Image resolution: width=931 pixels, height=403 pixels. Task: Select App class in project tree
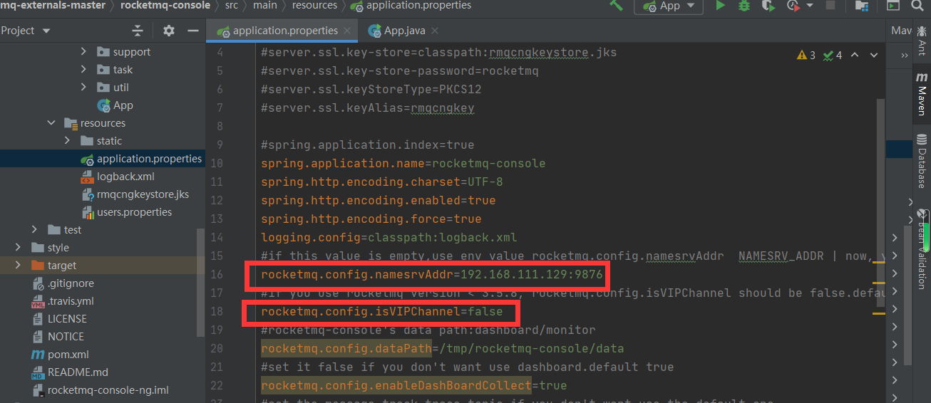115,105
